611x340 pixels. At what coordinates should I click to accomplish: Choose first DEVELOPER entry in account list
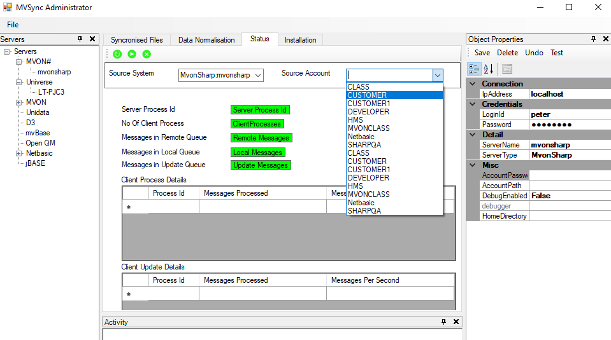pyautogui.click(x=395, y=112)
